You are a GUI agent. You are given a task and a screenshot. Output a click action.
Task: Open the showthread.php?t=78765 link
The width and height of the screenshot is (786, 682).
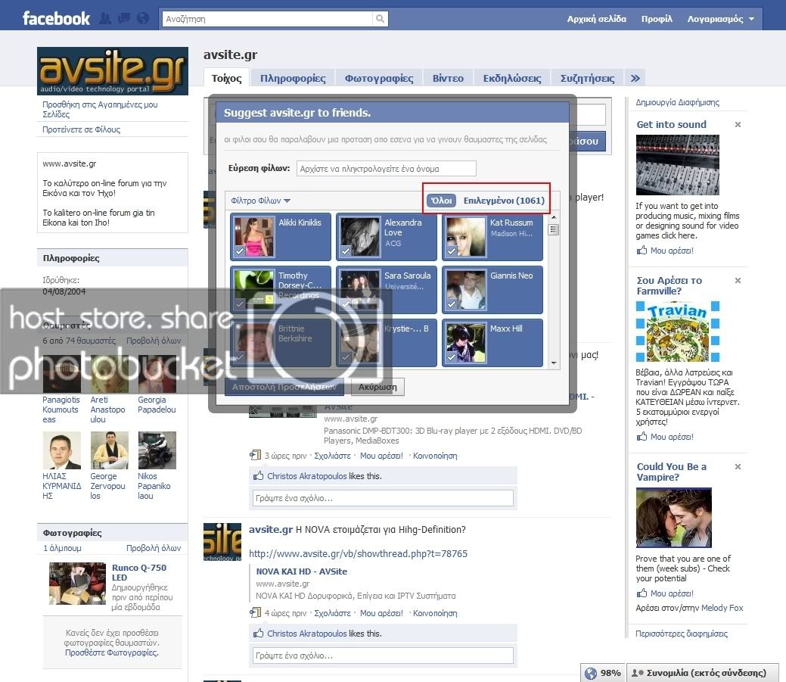pos(358,553)
